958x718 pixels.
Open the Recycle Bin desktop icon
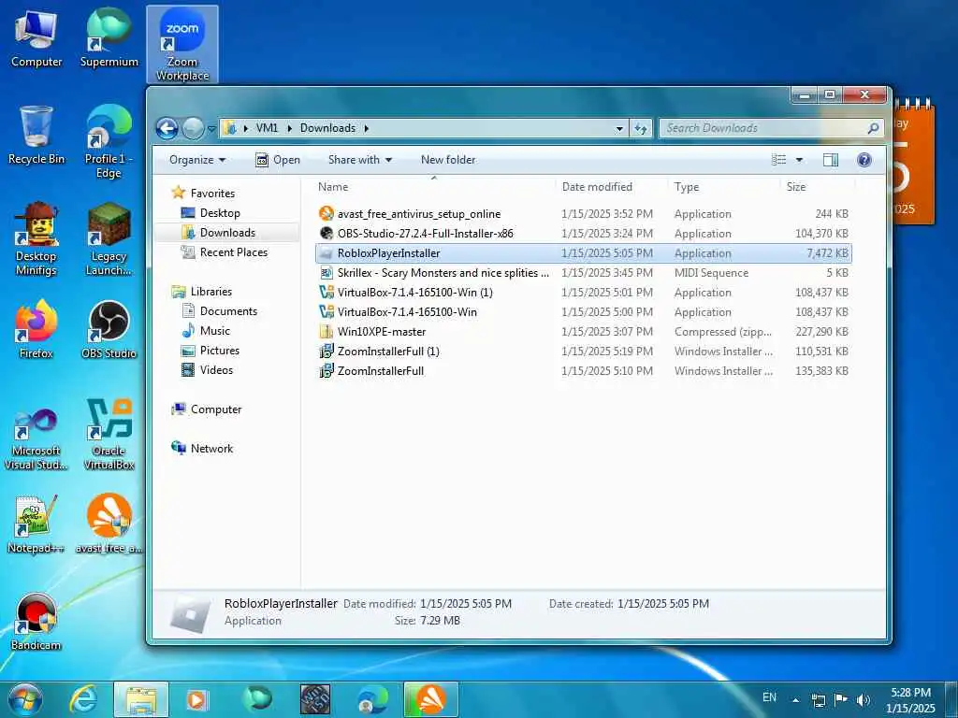pyautogui.click(x=36, y=136)
